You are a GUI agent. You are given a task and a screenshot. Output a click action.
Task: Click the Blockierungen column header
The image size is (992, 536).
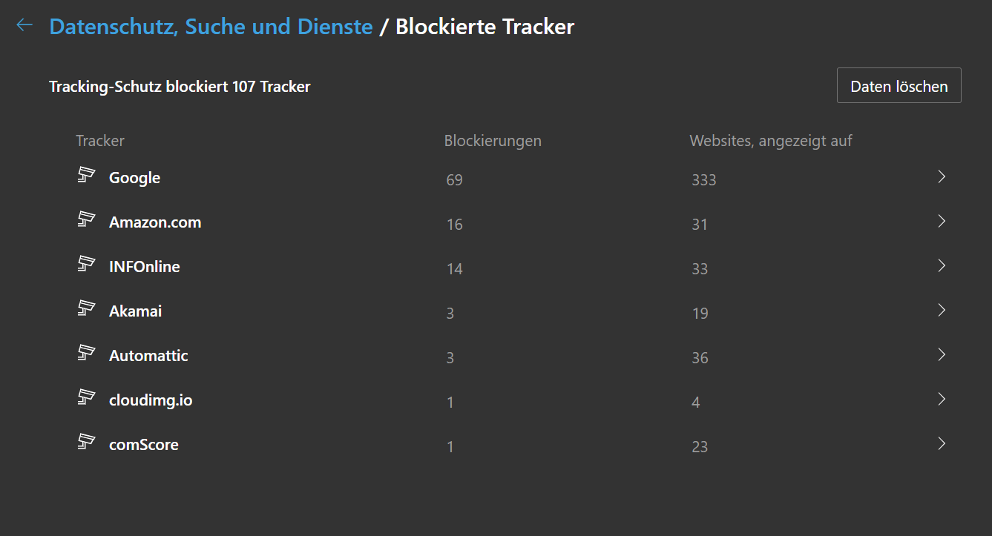click(x=492, y=141)
